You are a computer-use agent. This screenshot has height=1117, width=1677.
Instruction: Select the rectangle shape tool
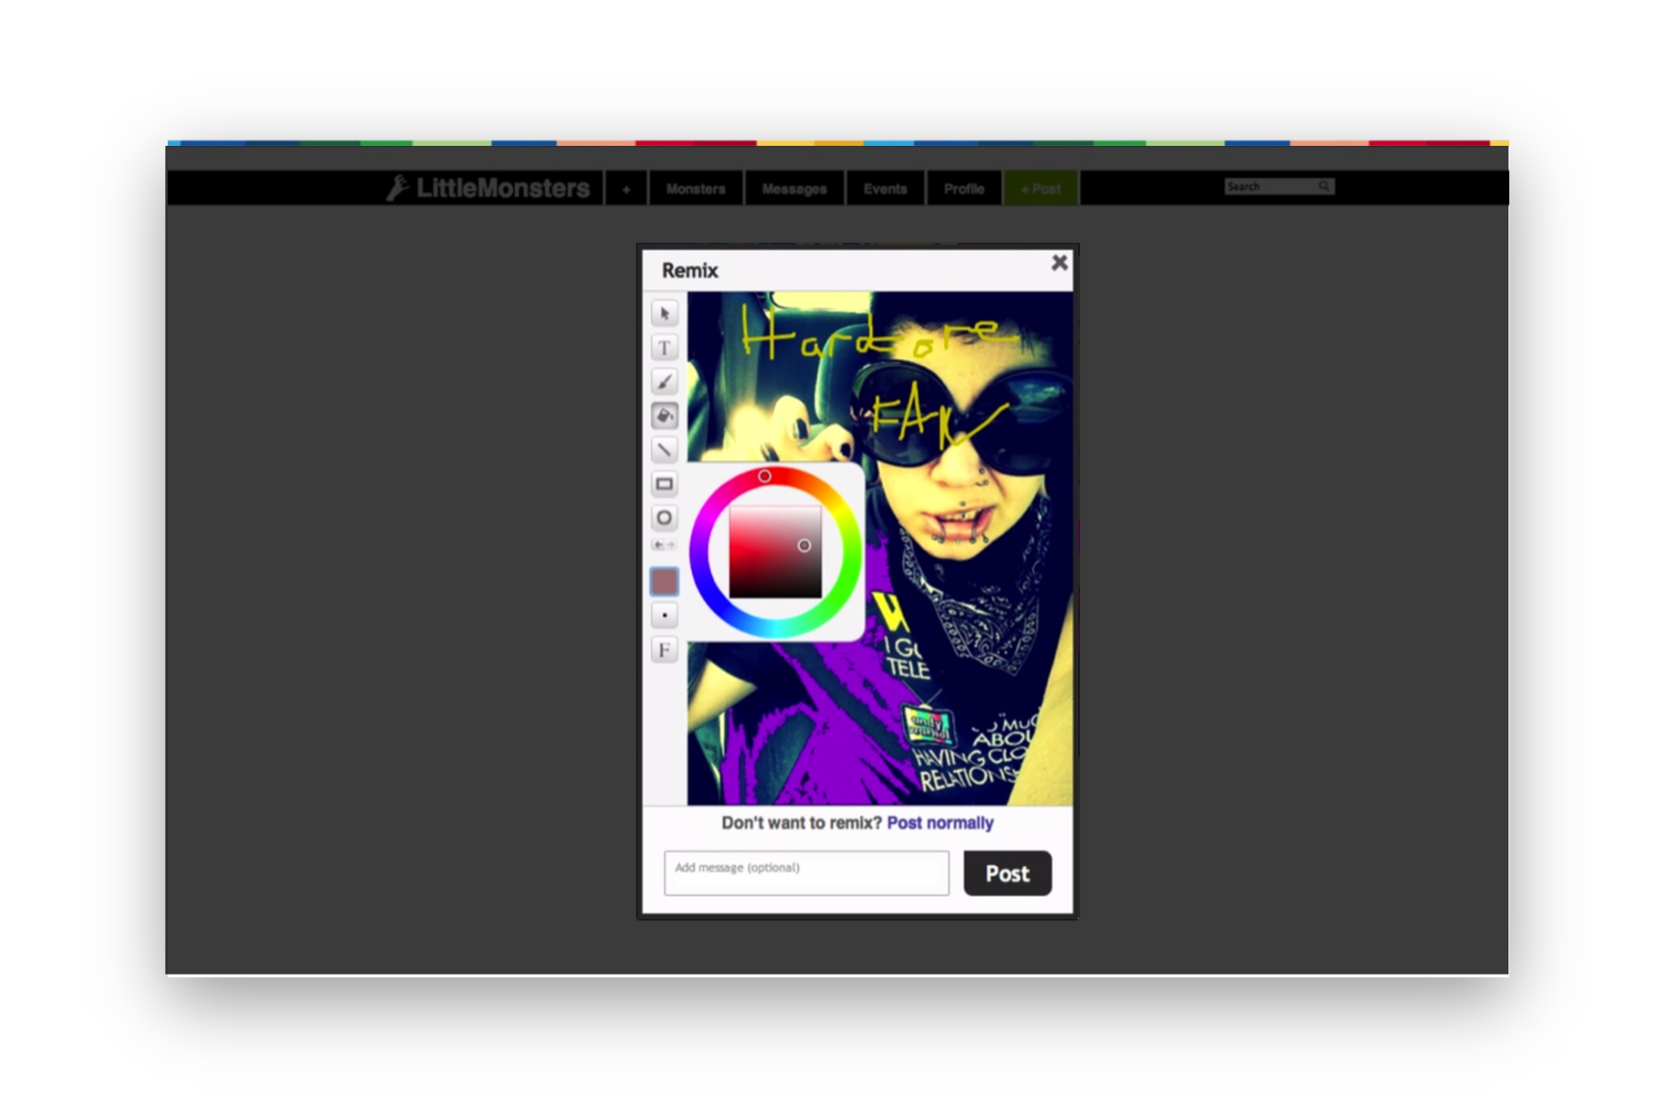click(664, 484)
